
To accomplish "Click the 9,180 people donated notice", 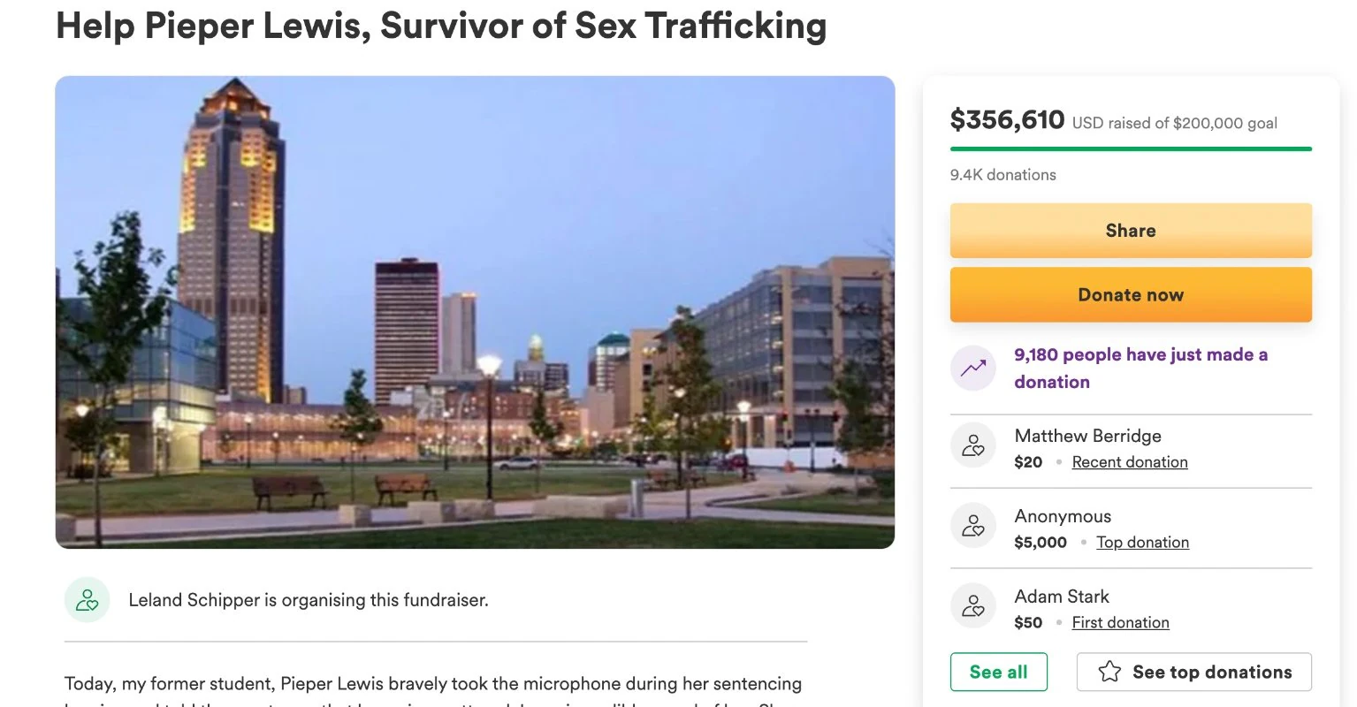I will (1140, 369).
